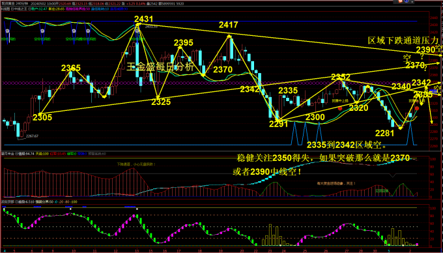The image size is (443, 253).
Task: Click the 王金盛每日分析 watermark text
Action: click(160, 67)
